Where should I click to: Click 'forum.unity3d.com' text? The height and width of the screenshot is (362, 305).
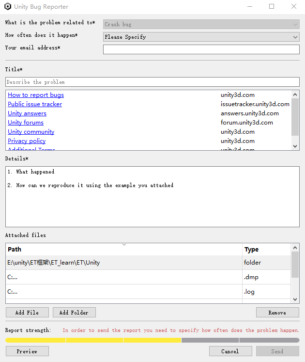(x=246, y=123)
